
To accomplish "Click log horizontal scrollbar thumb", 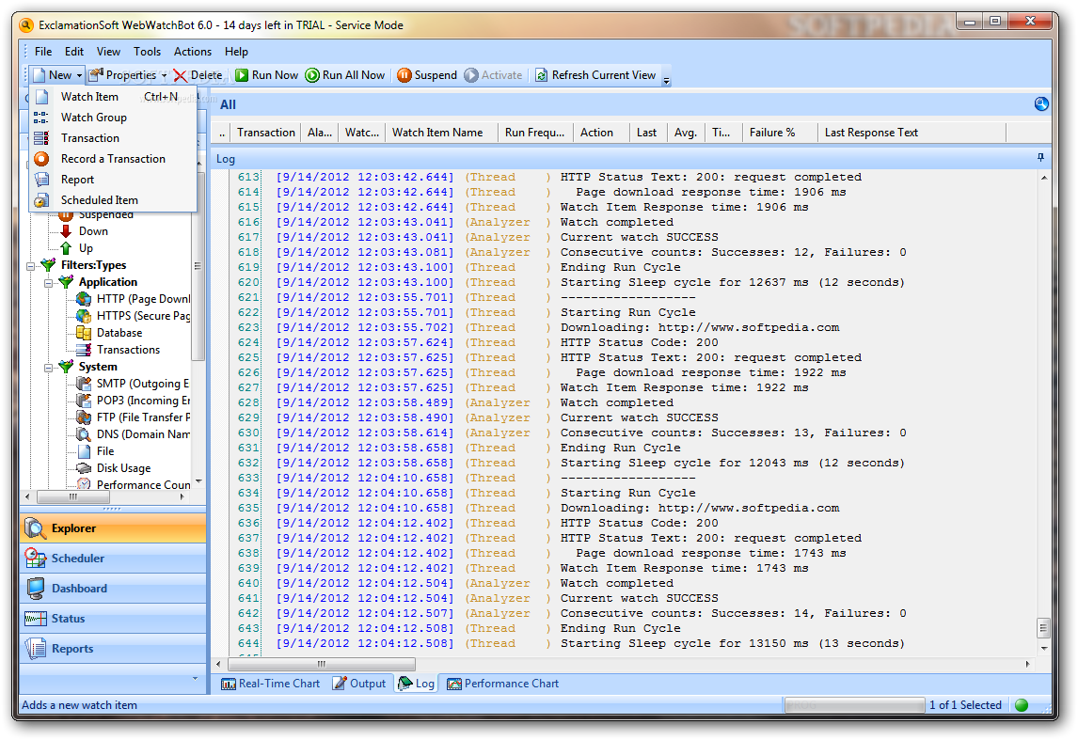I will tap(322, 664).
